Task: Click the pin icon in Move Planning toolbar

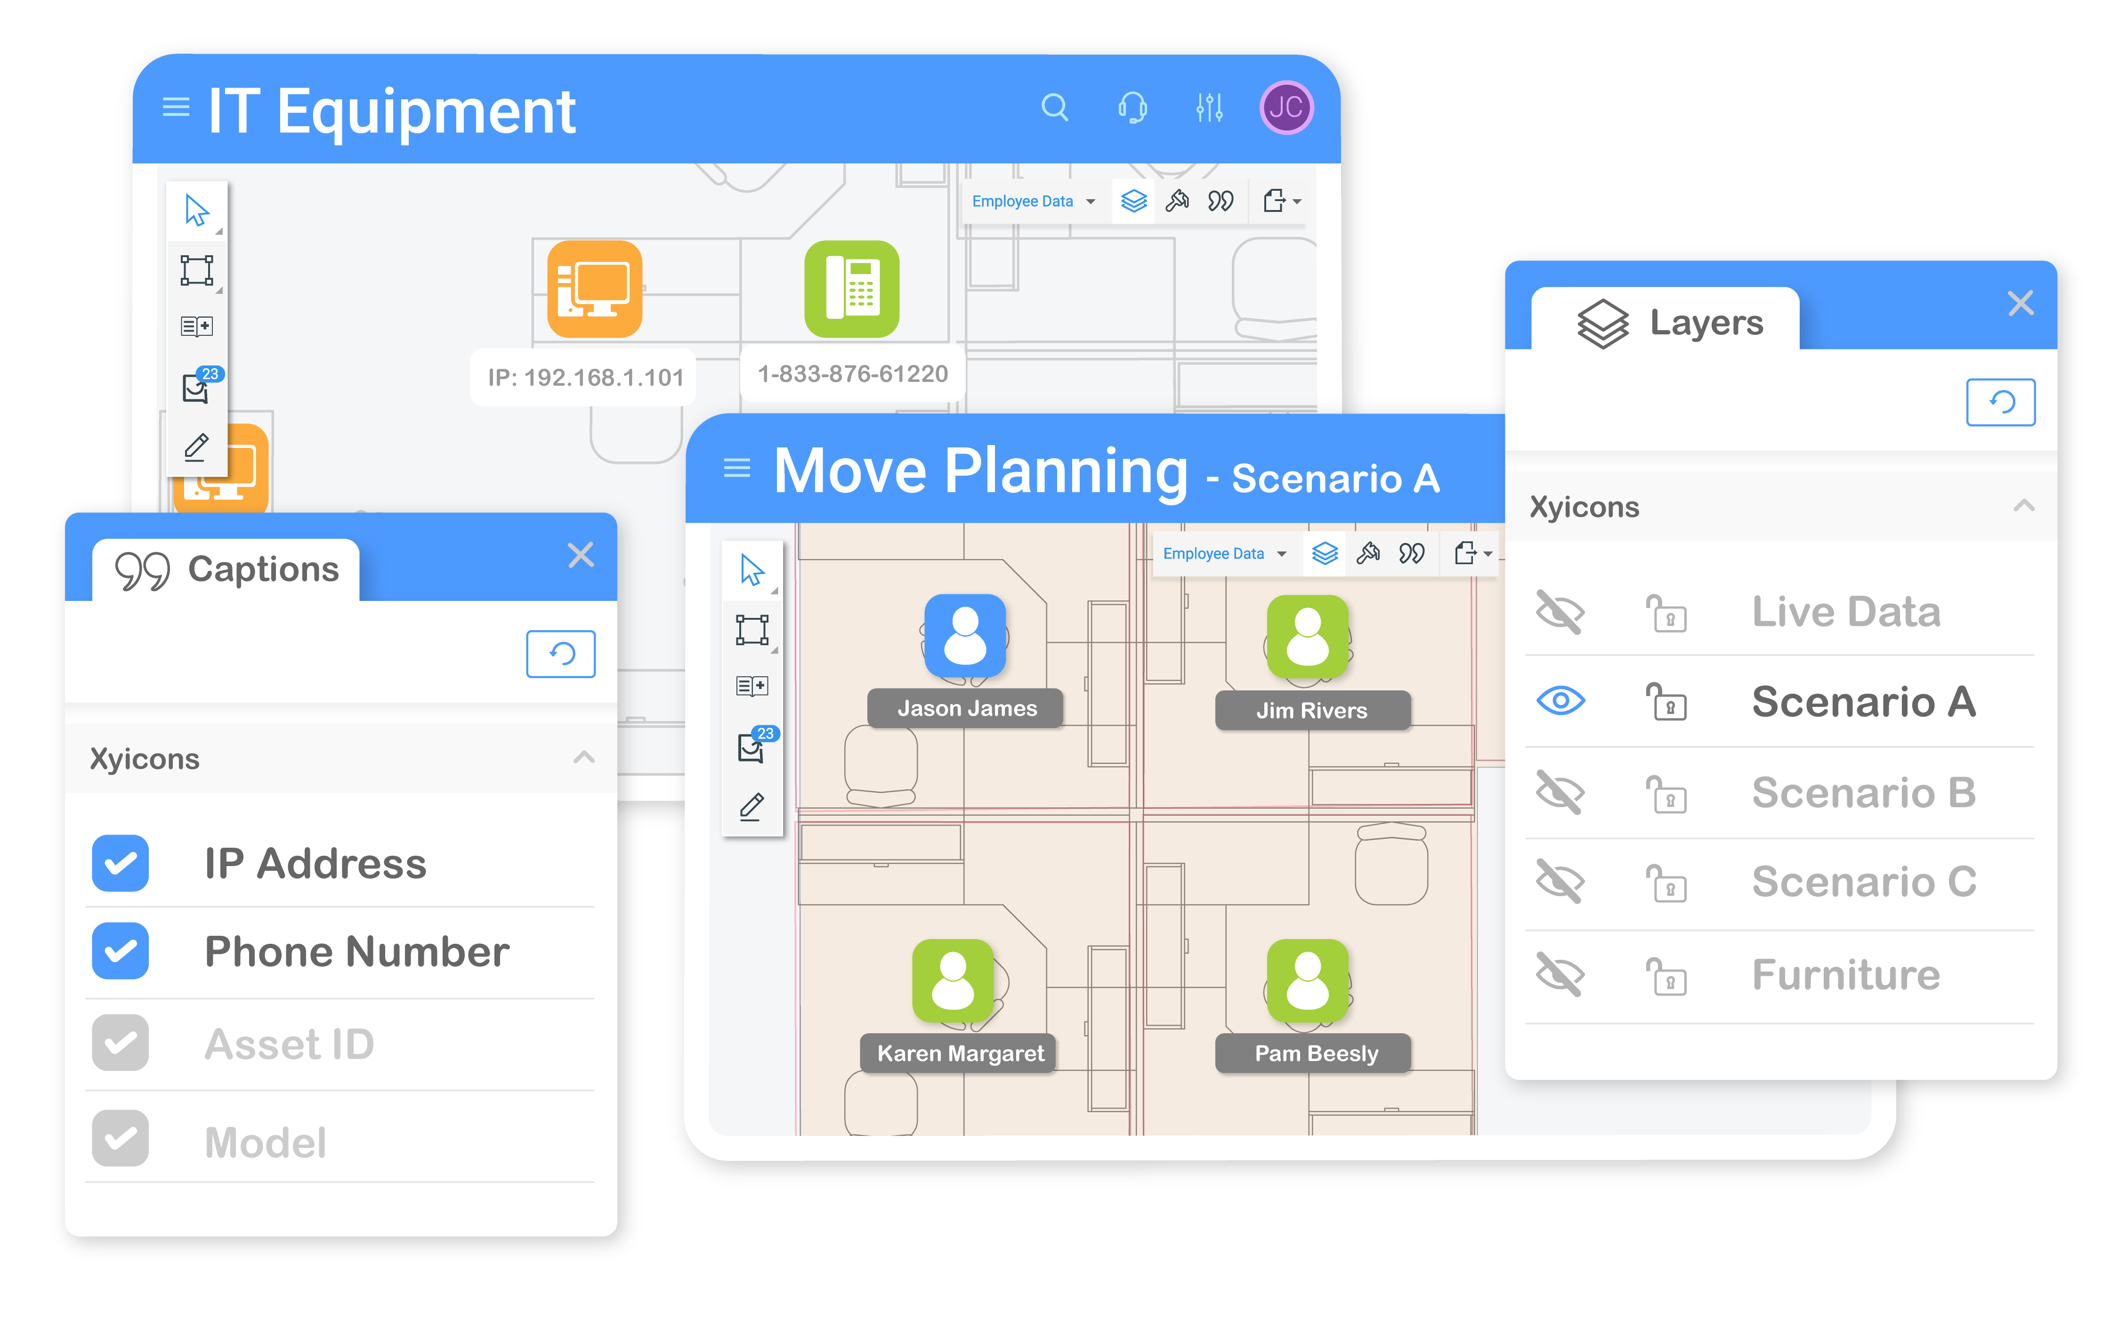Action: click(1368, 553)
